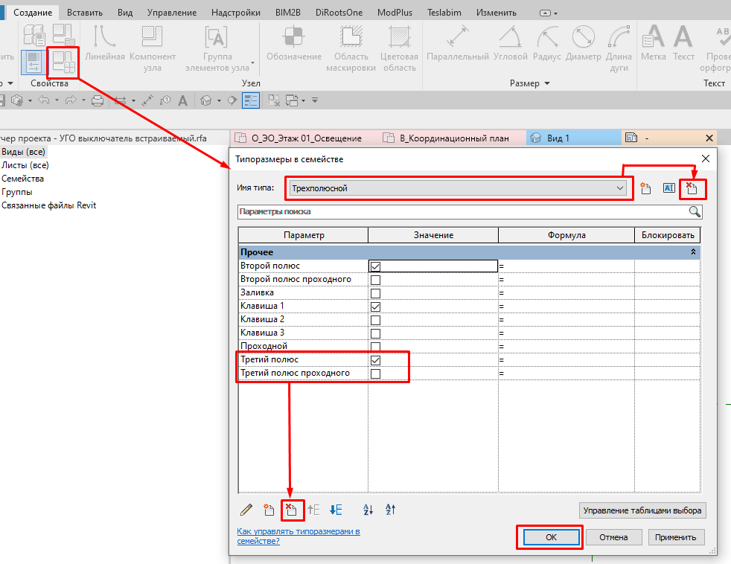Sort parameters ascending A-Z icon
Image resolution: width=731 pixels, height=564 pixels.
[368, 510]
